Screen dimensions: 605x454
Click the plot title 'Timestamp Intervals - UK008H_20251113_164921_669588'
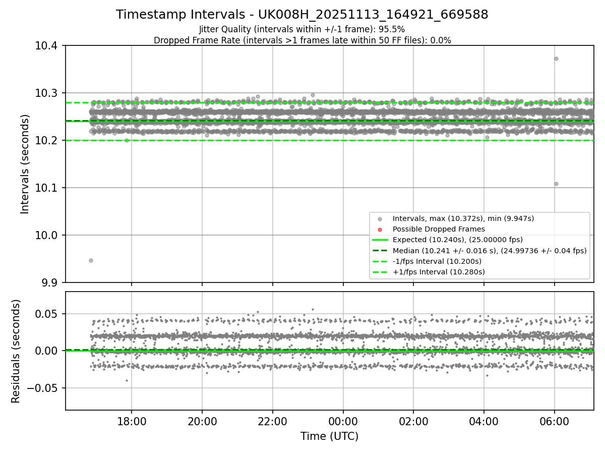[302, 15]
